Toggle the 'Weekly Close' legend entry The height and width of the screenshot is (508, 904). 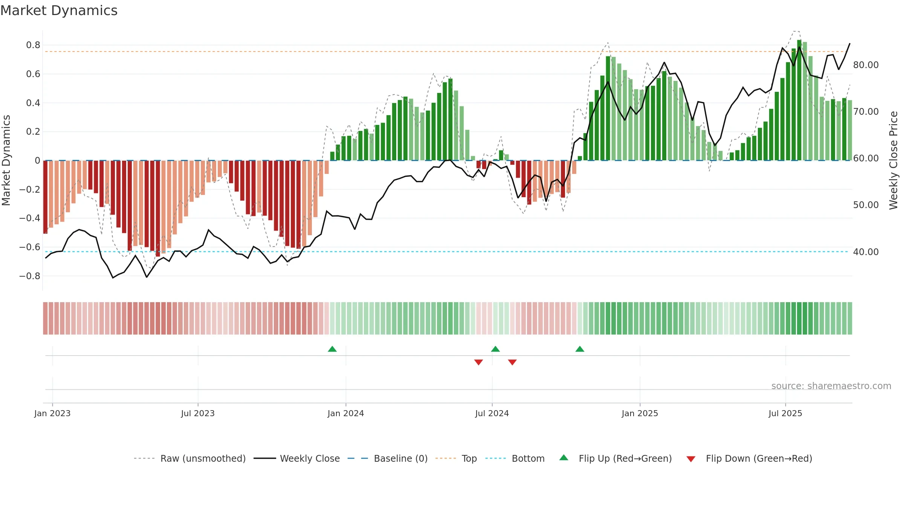[x=296, y=458]
